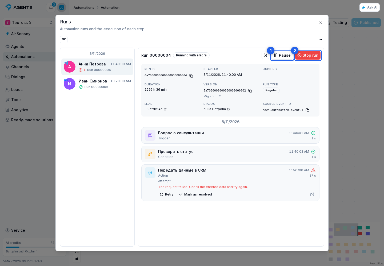384x266 pixels.
Task: Go to the Agents section
Action: 29,47
